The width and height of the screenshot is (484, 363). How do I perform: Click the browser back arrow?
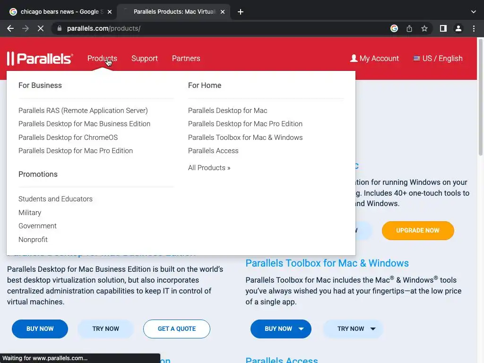coord(10,28)
